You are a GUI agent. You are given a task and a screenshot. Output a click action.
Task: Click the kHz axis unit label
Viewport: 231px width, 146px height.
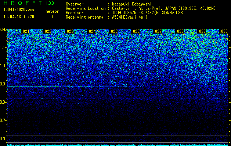3,30
